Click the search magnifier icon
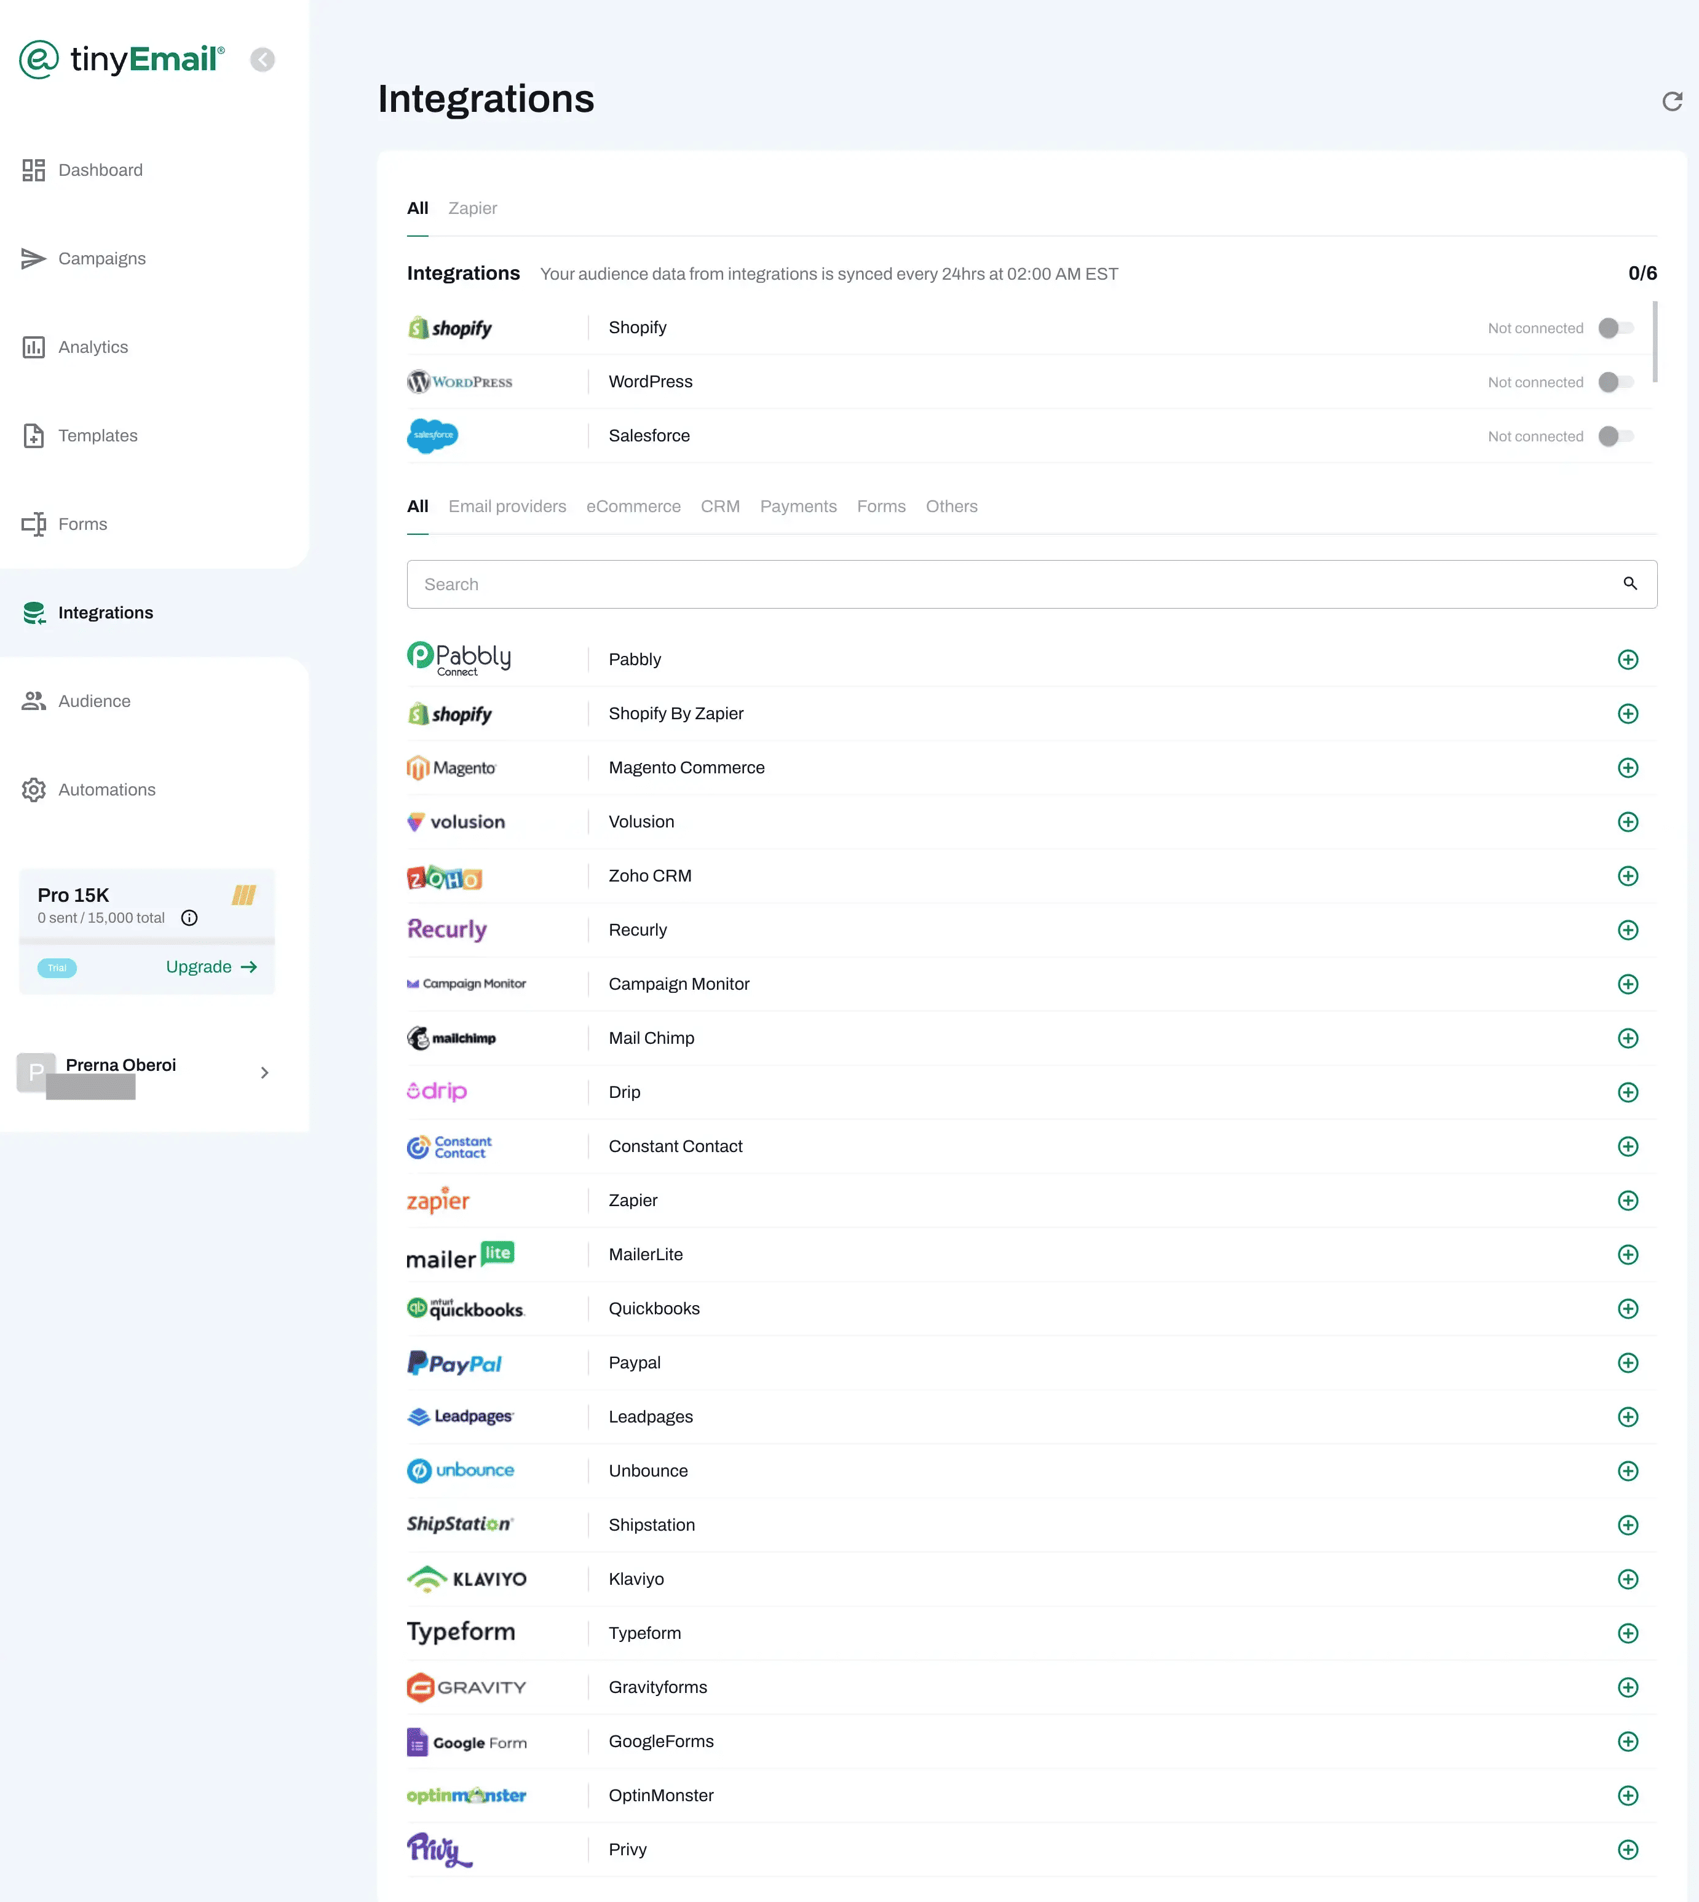The height and width of the screenshot is (1902, 1699). 1630,584
